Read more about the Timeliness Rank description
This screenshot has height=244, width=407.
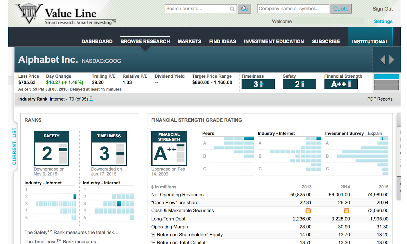63,241
